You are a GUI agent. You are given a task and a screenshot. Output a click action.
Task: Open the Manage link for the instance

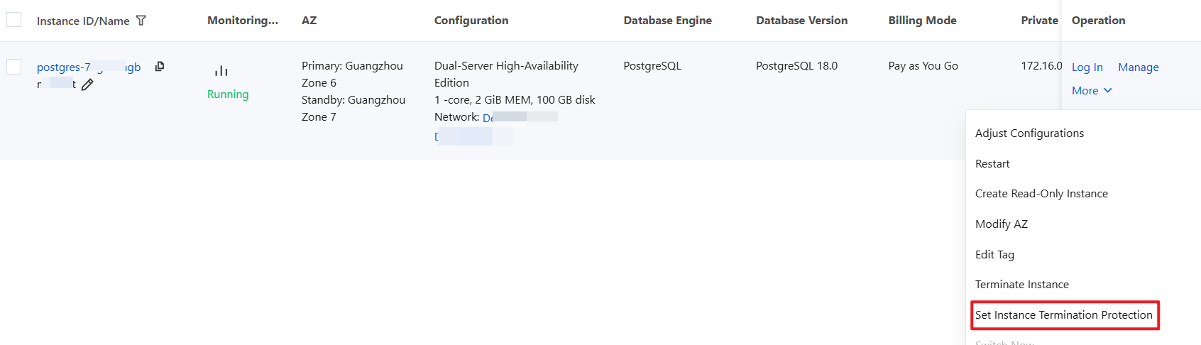click(1138, 67)
